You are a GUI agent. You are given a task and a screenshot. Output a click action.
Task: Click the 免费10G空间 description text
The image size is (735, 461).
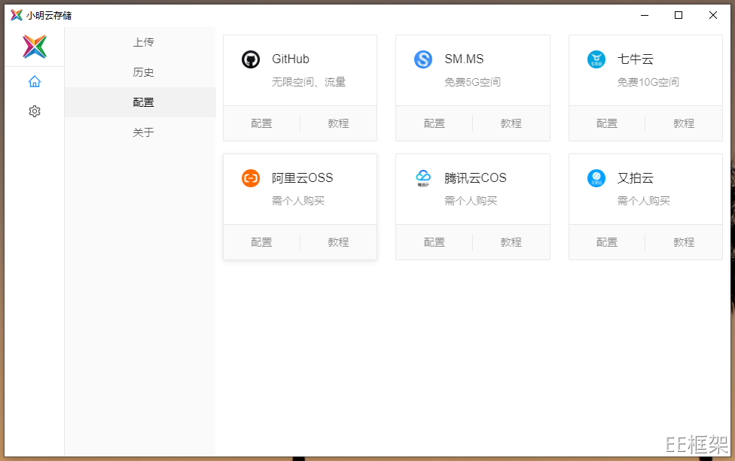[648, 82]
